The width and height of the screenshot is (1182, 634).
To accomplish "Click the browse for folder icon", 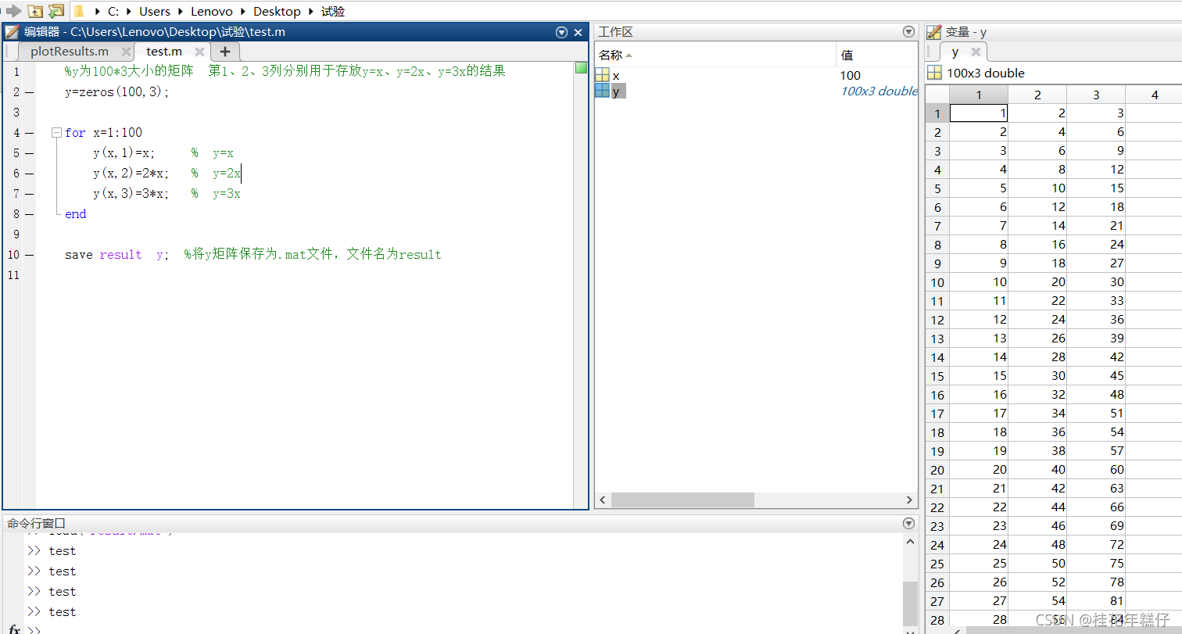I will click(x=56, y=11).
